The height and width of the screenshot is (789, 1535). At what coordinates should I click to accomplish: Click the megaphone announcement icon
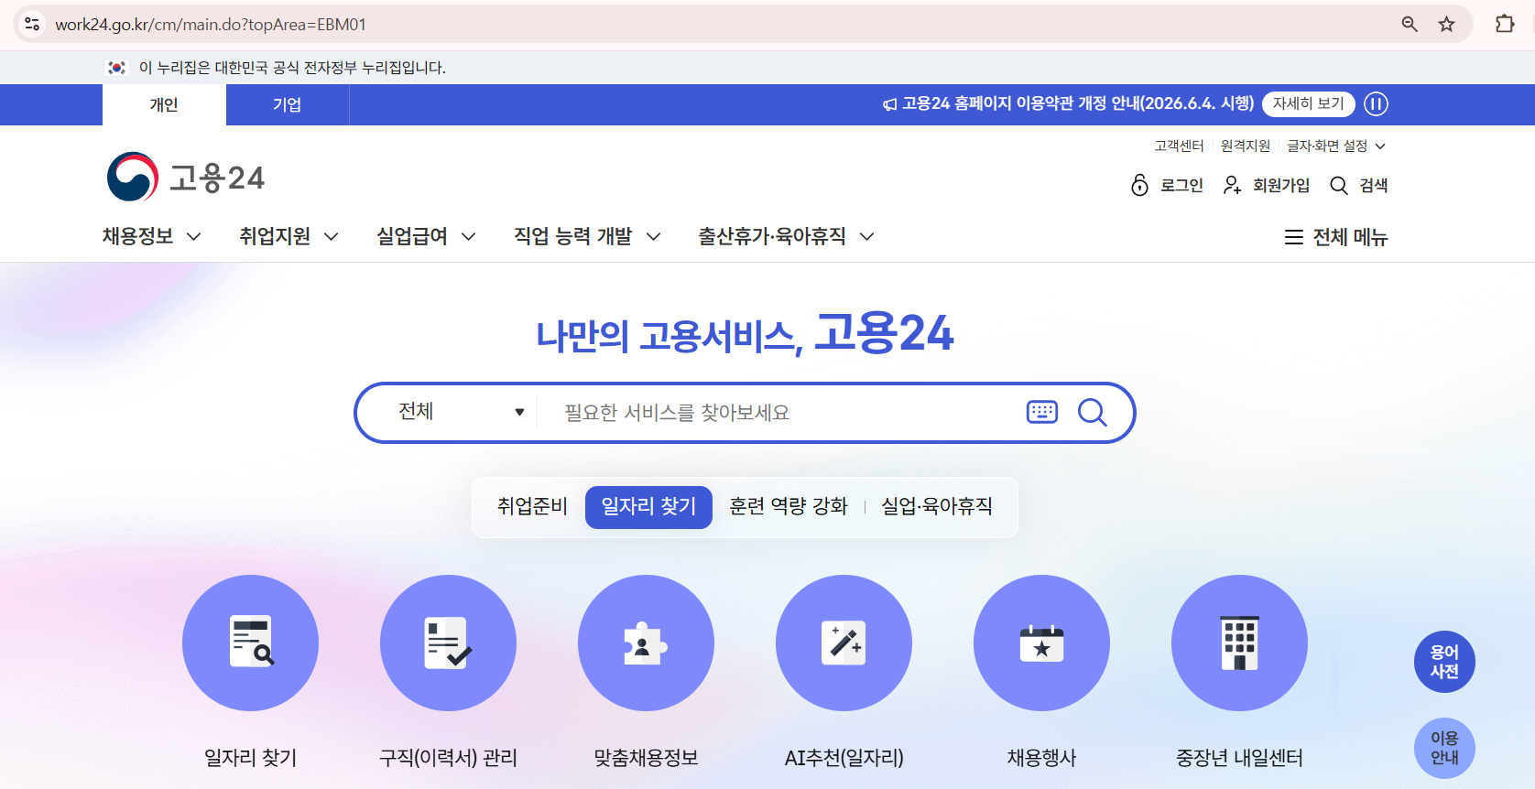(x=889, y=104)
